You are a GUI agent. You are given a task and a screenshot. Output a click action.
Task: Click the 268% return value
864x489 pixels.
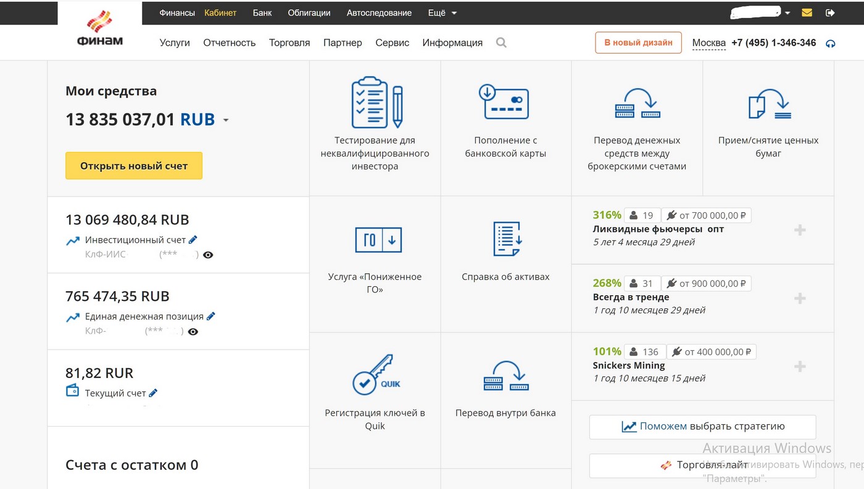coord(607,283)
